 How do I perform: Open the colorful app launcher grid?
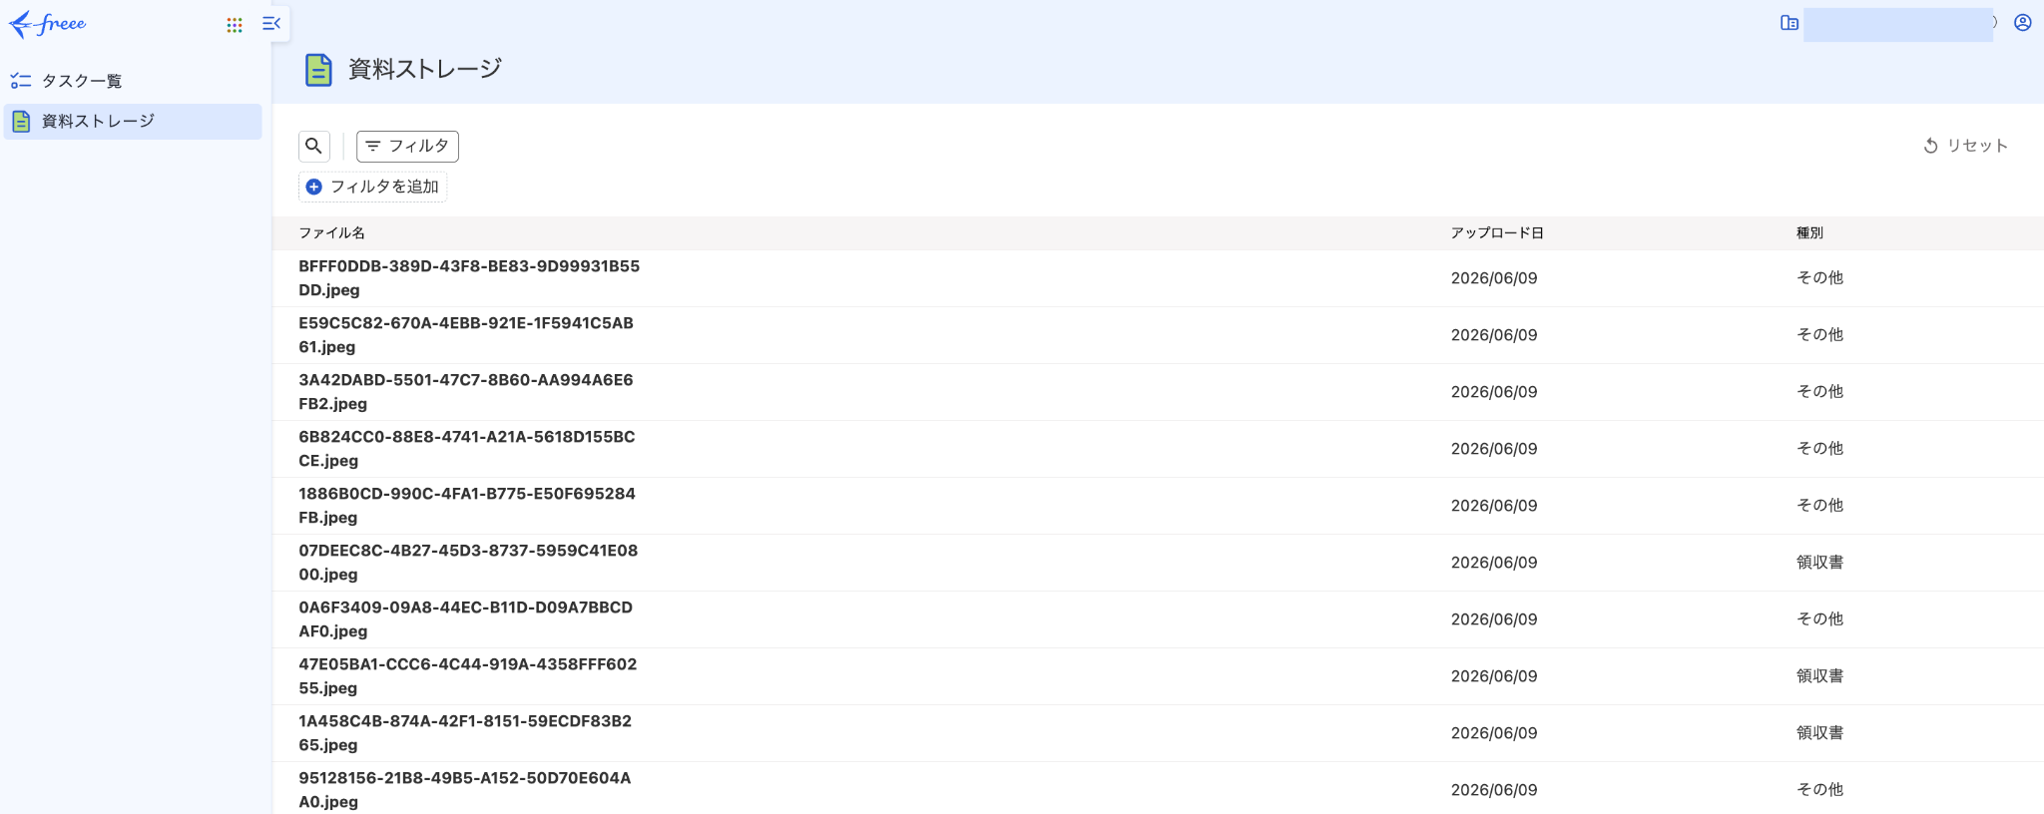pos(235,25)
